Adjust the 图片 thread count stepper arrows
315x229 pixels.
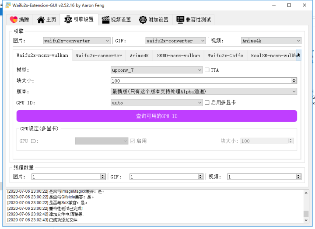tap(103, 177)
